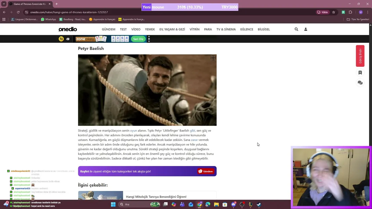The width and height of the screenshot is (372, 209).
Task: Open the tab search dropdown arrow
Action: (4, 4)
